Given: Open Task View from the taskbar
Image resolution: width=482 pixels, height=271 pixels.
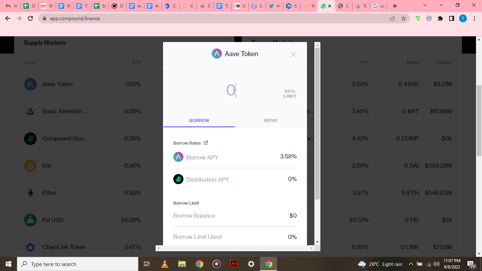Looking at the screenshot, I should click(147, 264).
